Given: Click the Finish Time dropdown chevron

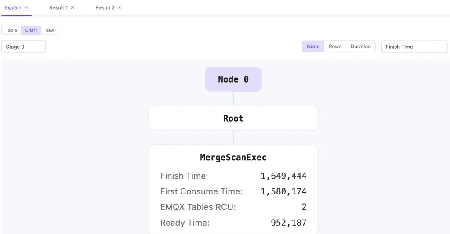Looking at the screenshot, I should [441, 47].
